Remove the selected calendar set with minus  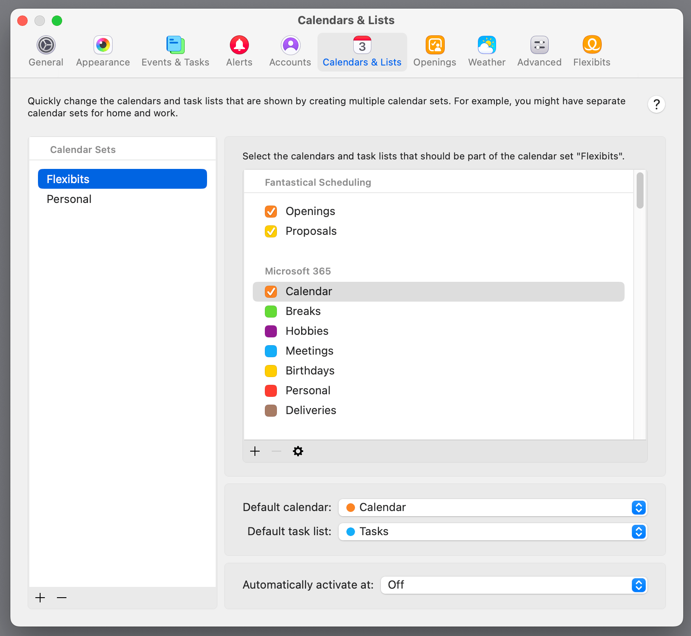tap(62, 598)
